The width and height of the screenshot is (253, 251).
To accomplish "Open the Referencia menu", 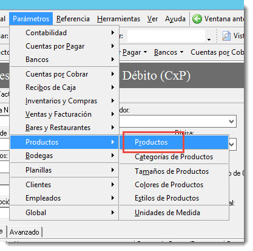I will 73,19.
